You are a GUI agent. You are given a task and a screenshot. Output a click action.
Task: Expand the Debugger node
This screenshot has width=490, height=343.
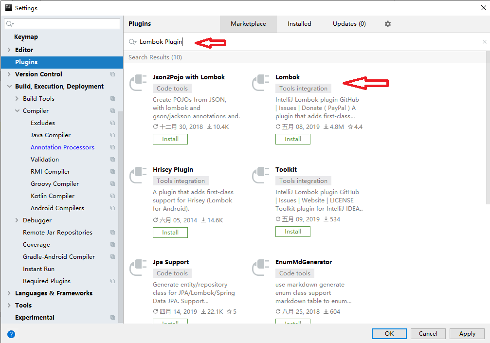pos(17,220)
